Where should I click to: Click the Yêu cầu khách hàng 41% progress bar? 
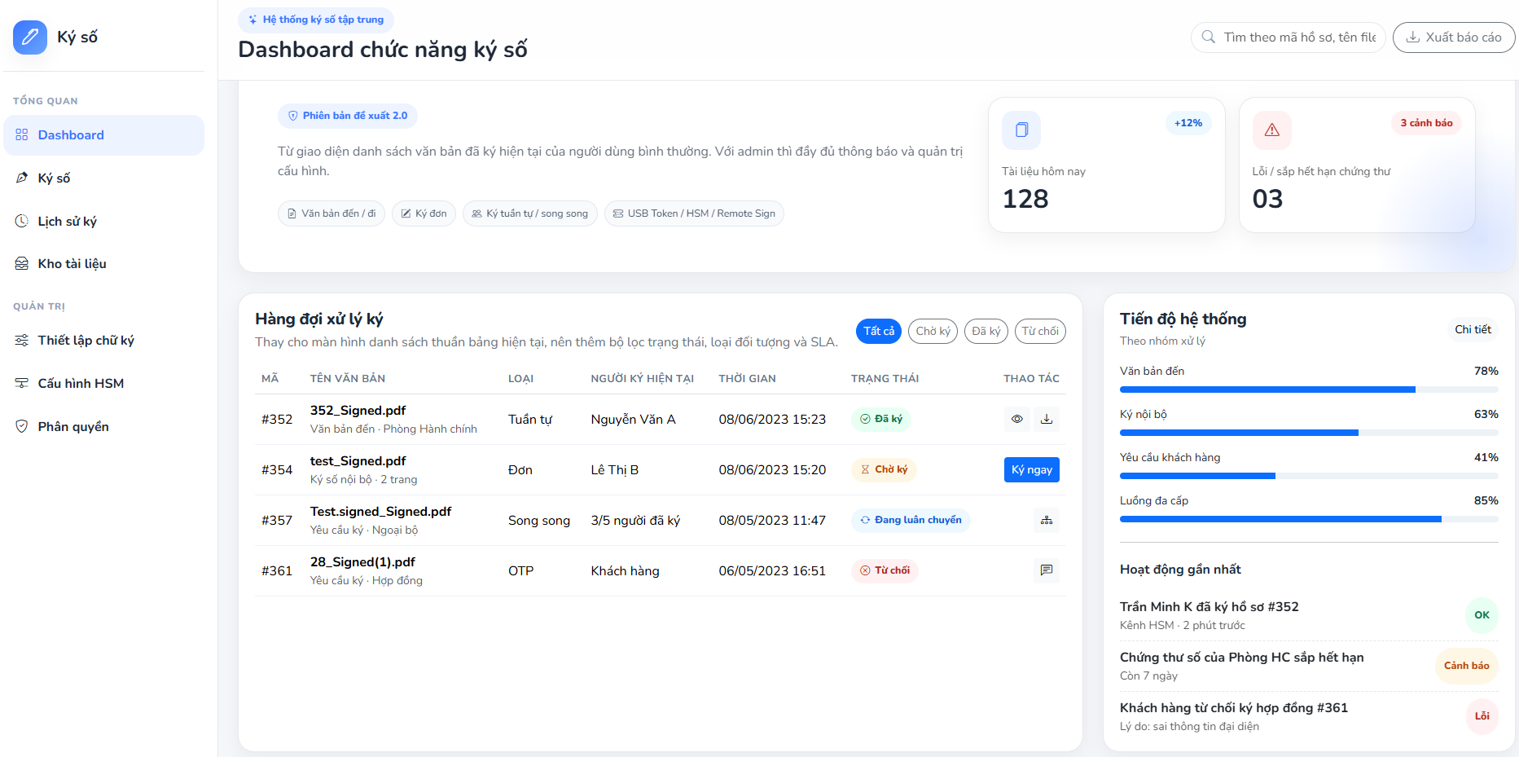(1309, 476)
